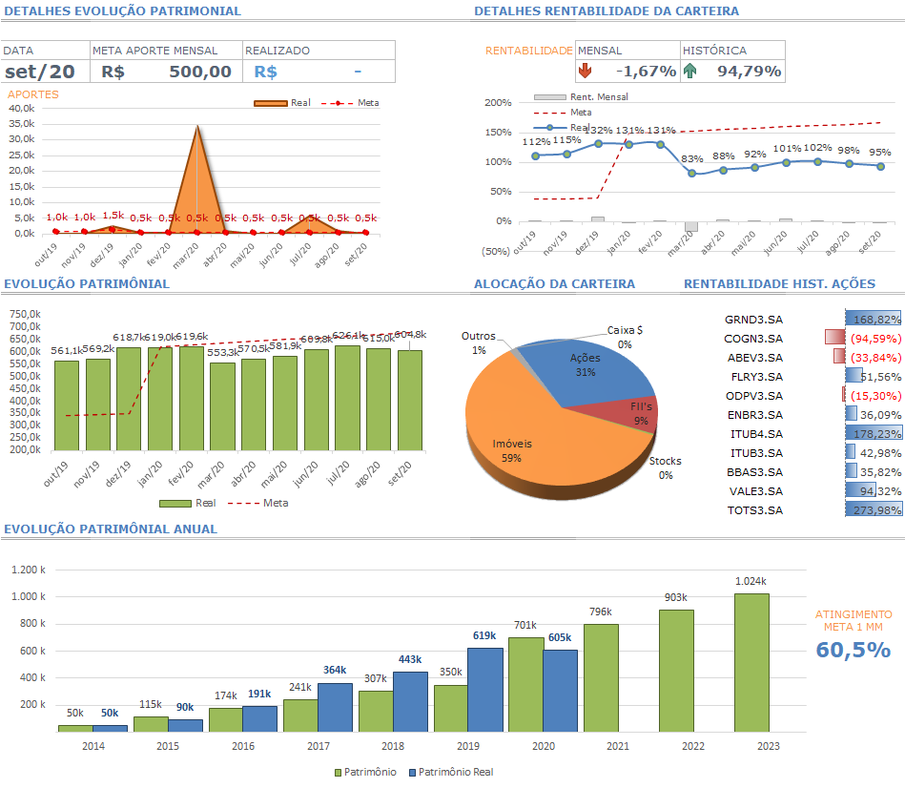This screenshot has width=905, height=788.
Task: Click the set/20 bar labeled 604,8k
Action: (x=410, y=400)
